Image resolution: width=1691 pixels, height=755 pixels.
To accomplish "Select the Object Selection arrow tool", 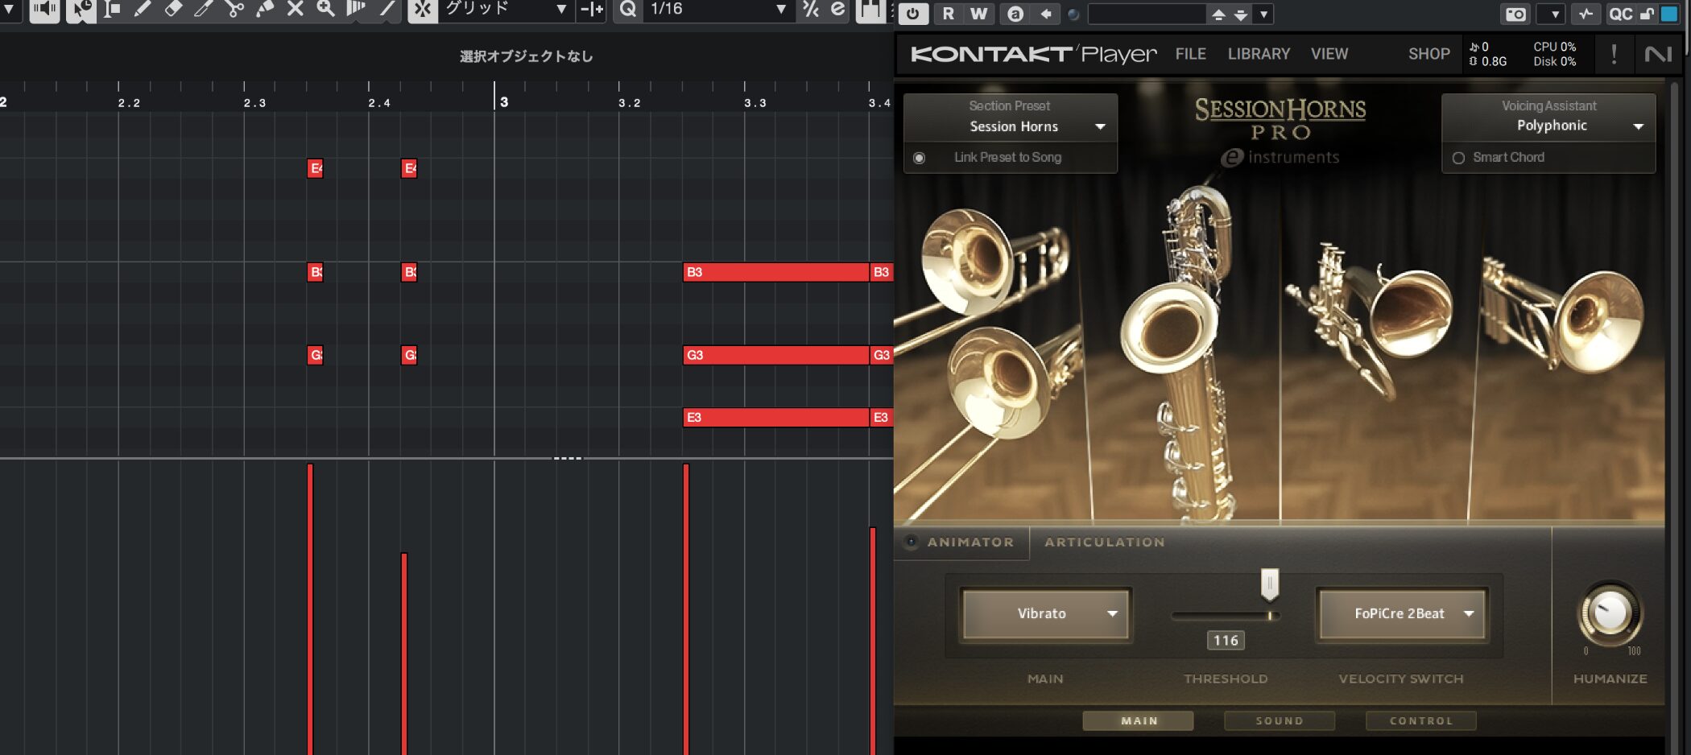I will (x=81, y=10).
